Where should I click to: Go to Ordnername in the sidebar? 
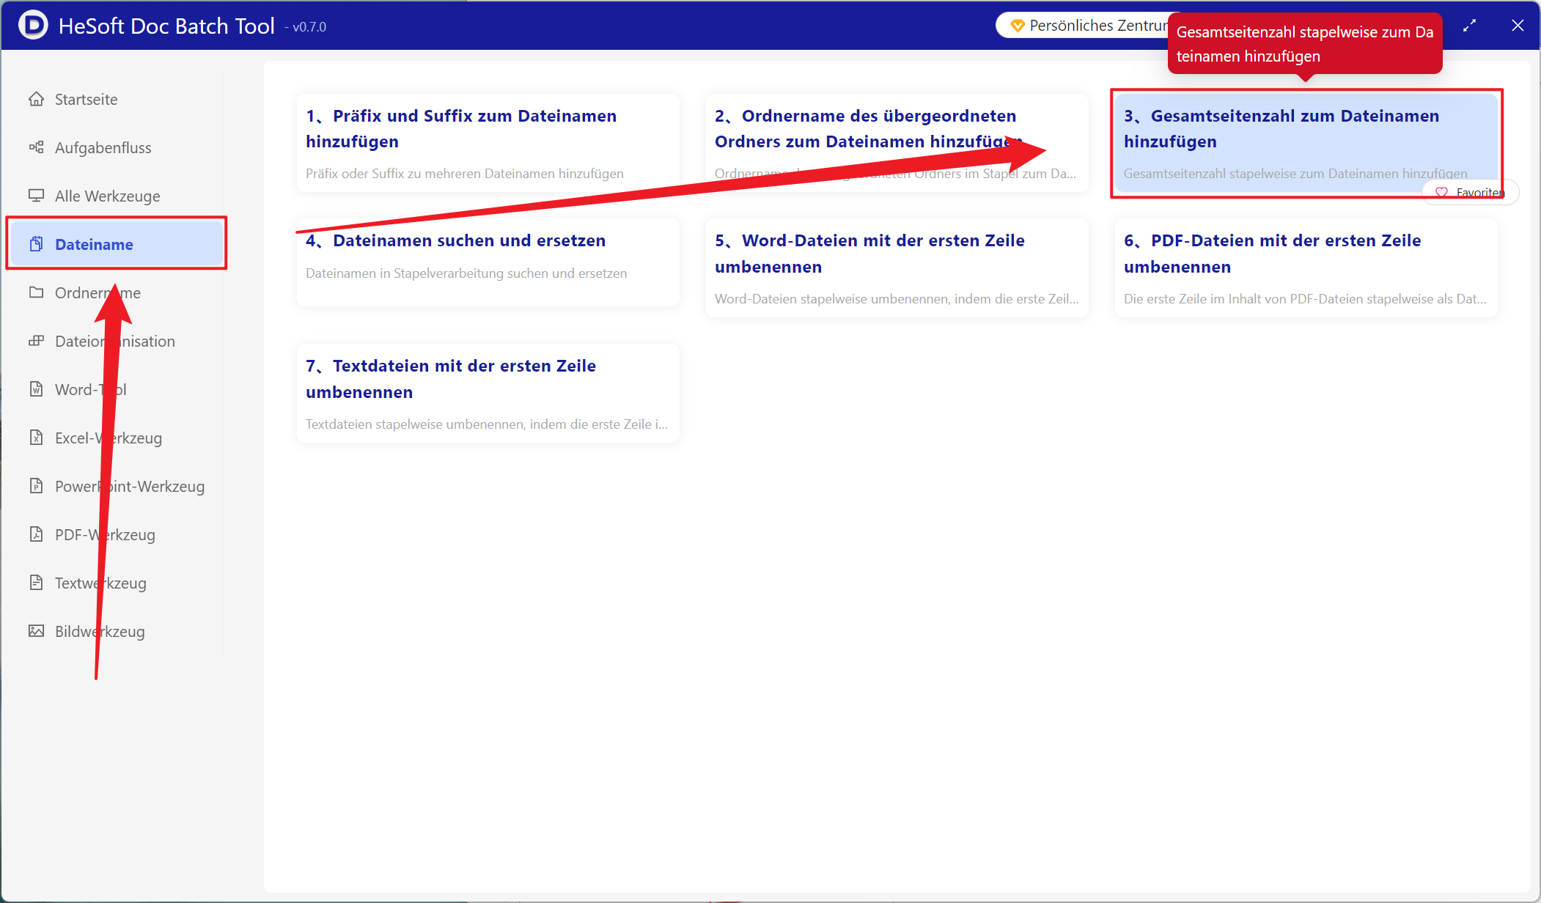[x=116, y=292]
